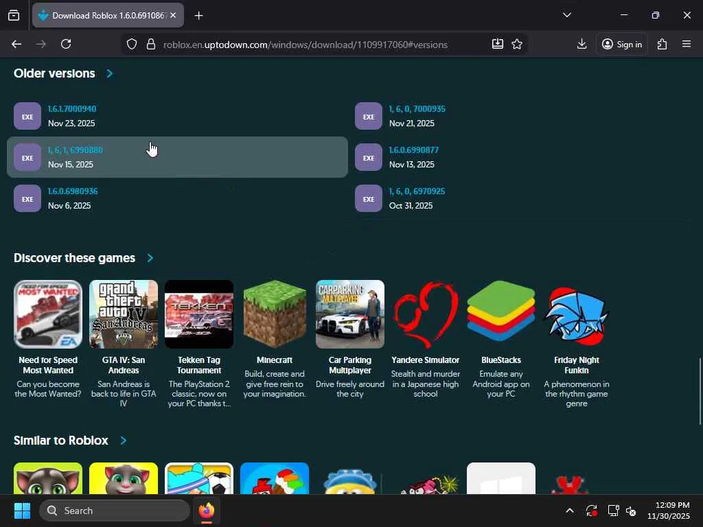This screenshot has width=703, height=527.
Task: Click the page vertical scrollbar
Action: point(700,390)
